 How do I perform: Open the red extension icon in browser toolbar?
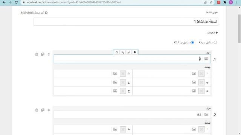219,2
